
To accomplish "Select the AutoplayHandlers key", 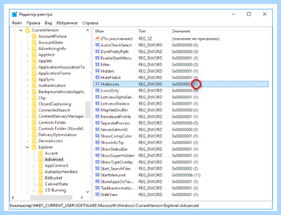I will pyautogui.click(x=61, y=171).
